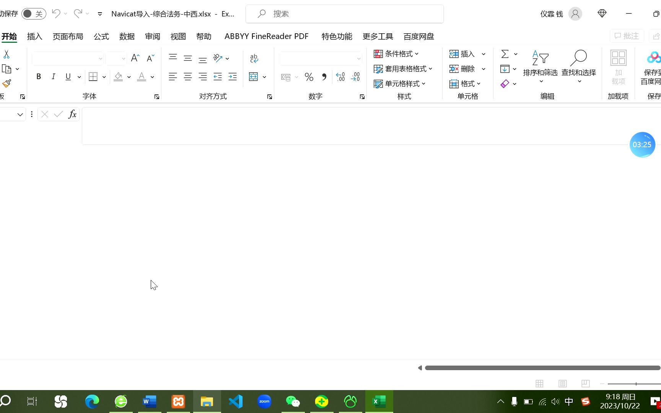Click the AutoSum Σ icon

[505, 54]
